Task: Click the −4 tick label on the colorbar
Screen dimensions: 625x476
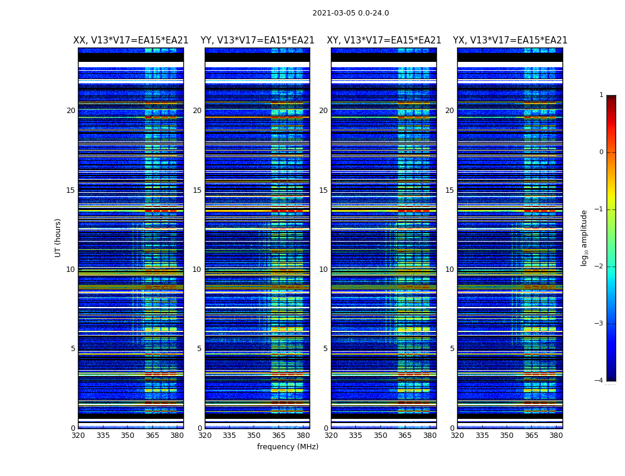Action: click(600, 381)
